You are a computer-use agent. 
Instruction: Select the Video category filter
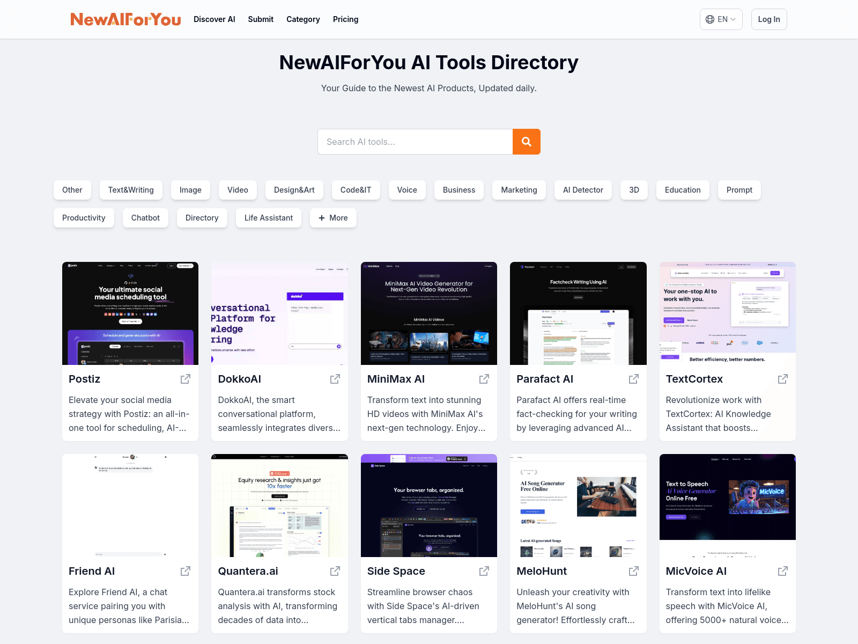click(x=238, y=190)
